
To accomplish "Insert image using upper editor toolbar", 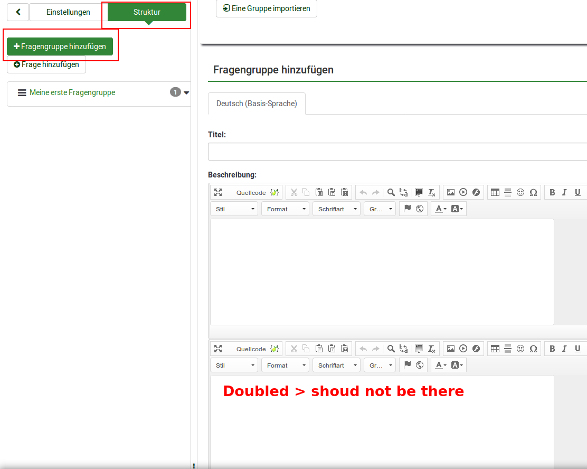I will click(x=450, y=192).
